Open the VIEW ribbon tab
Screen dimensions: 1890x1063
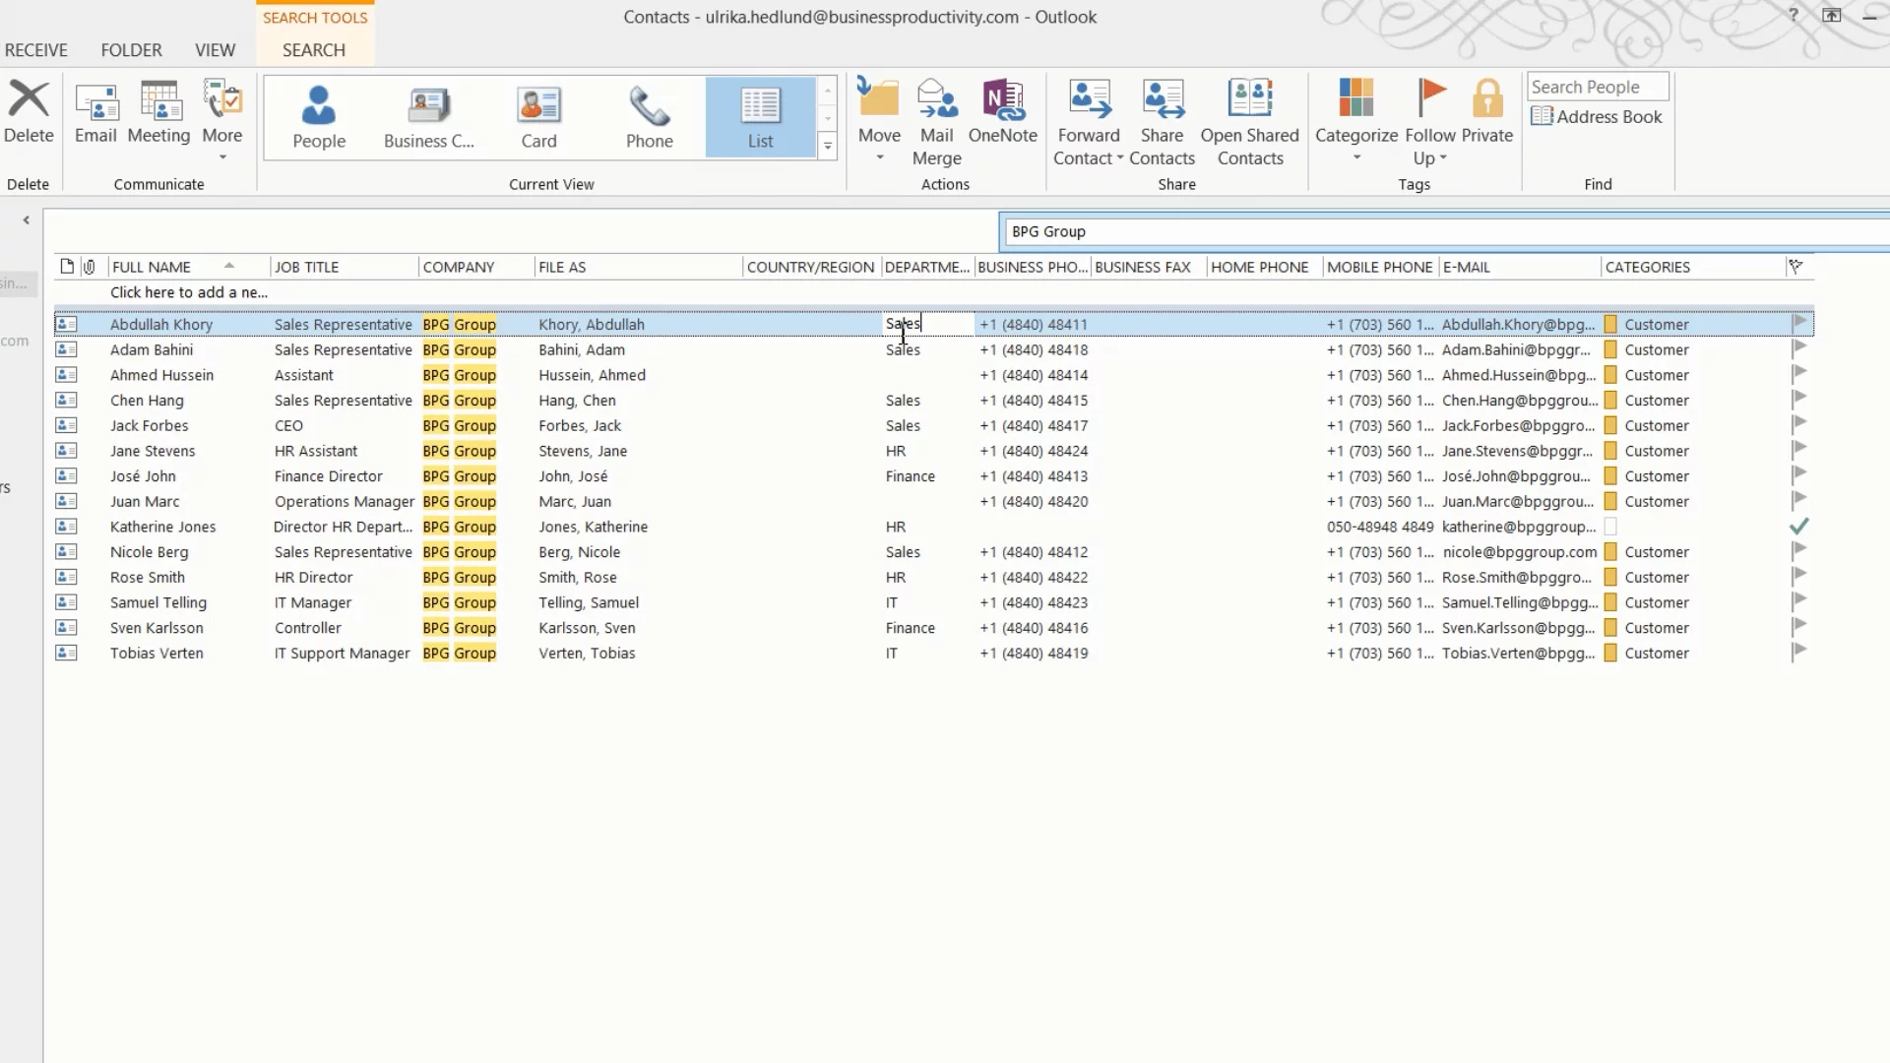[x=215, y=50]
